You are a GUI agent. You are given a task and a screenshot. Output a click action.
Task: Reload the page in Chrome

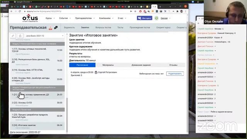click(20, 11)
